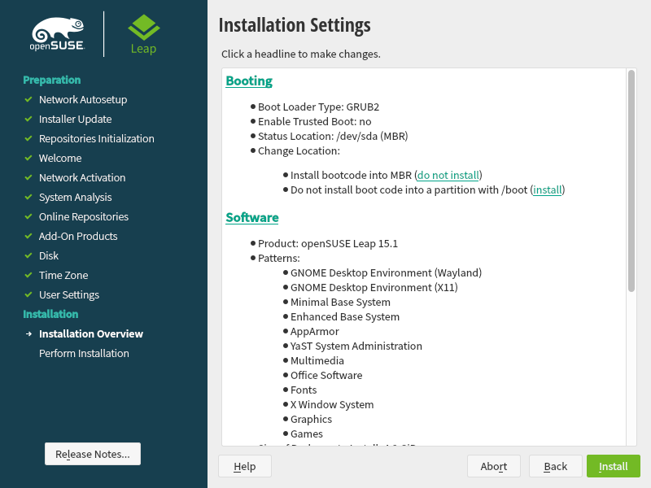Click 'Enable Trusted Boot: no' line

pyautogui.click(x=314, y=121)
